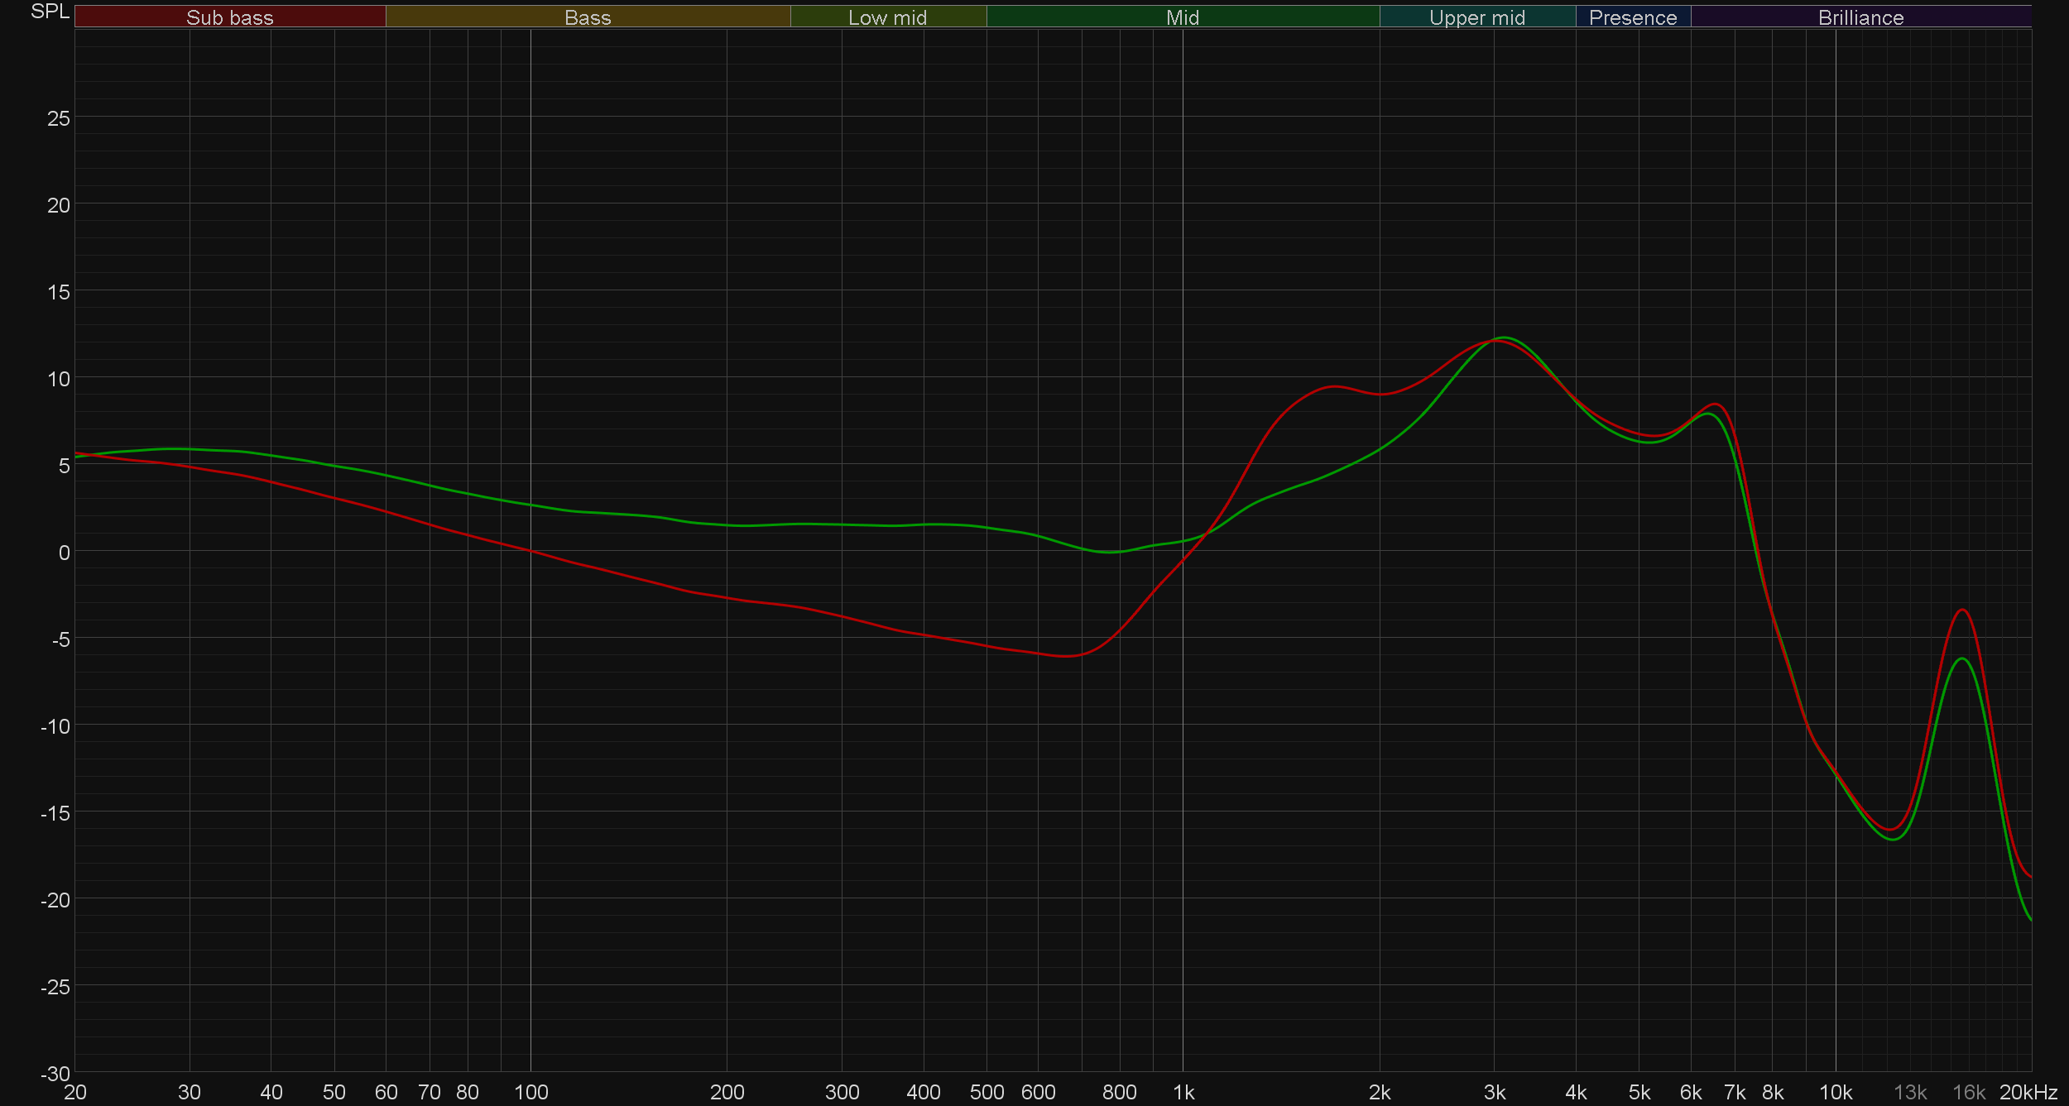Click the 1k frequency axis label
The height and width of the screenshot is (1106, 2069).
(1183, 1093)
